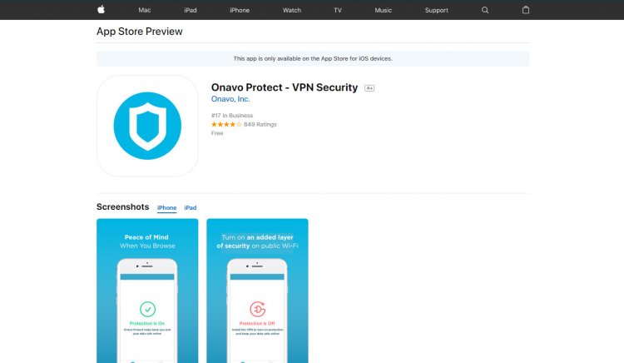Viewport: 624px width, 363px height.
Task: Open the added layer of security screenshot
Action: click(257, 291)
